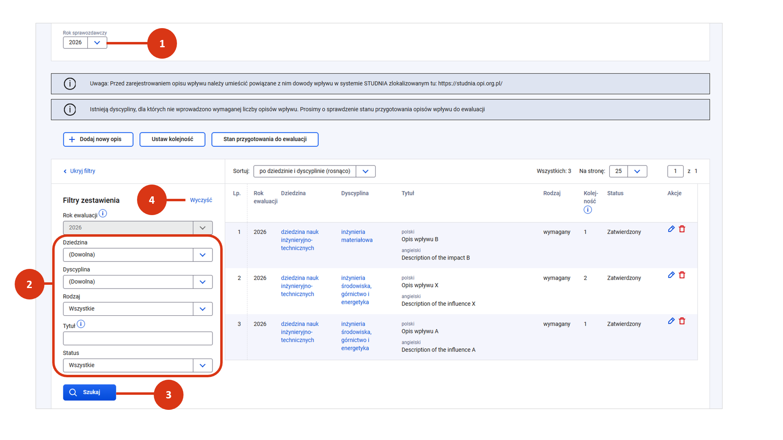Expand the Dyscyplina filter dropdown
The width and height of the screenshot is (783, 440).
[202, 282]
